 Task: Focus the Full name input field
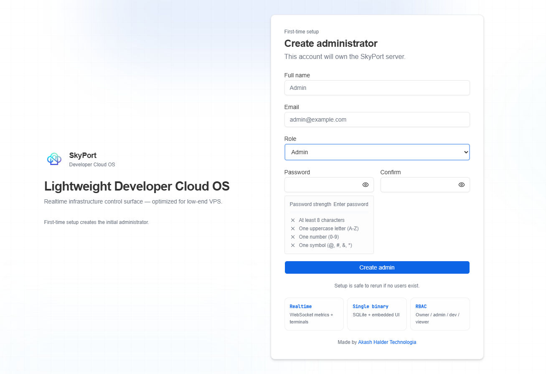click(x=377, y=88)
